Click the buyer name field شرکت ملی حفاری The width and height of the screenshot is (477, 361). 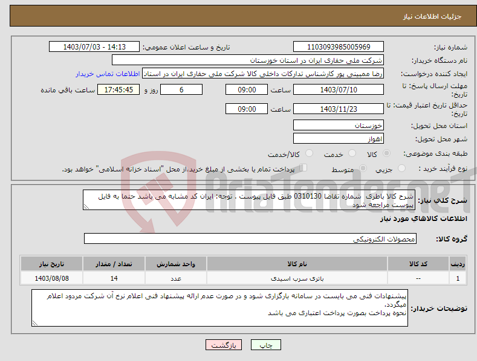coord(248,60)
